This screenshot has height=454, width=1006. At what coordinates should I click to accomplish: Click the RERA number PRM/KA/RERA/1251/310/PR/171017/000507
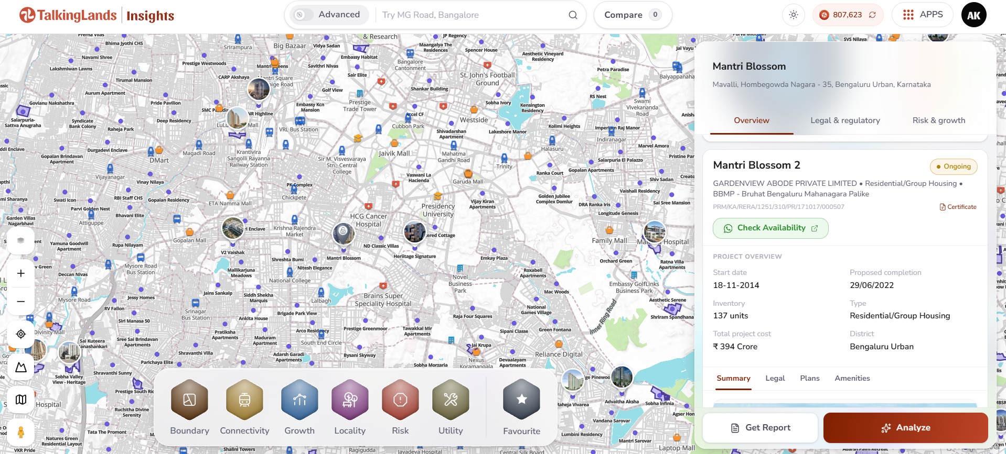pos(778,207)
